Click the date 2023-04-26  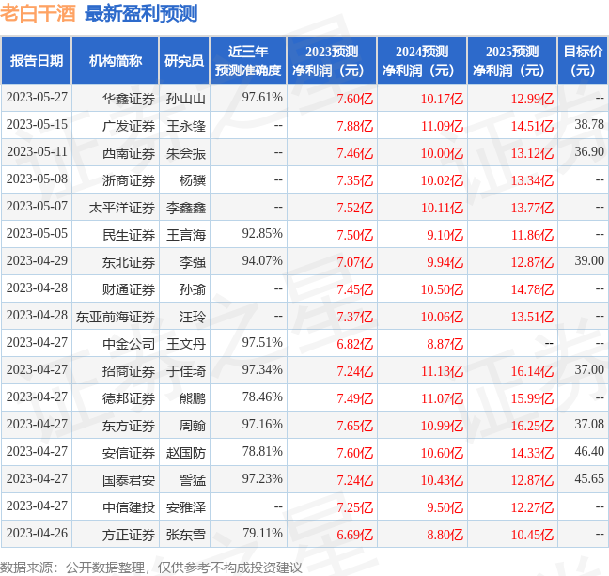coord(37,534)
